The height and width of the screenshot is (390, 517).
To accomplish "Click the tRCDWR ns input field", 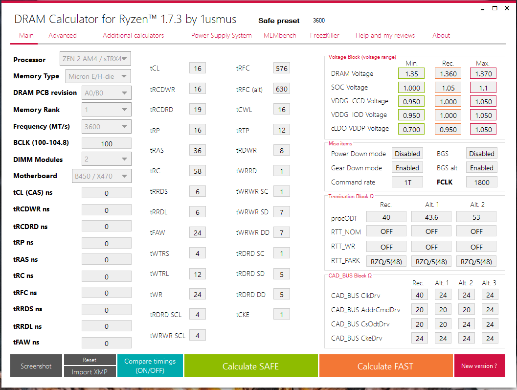I will [x=107, y=210].
